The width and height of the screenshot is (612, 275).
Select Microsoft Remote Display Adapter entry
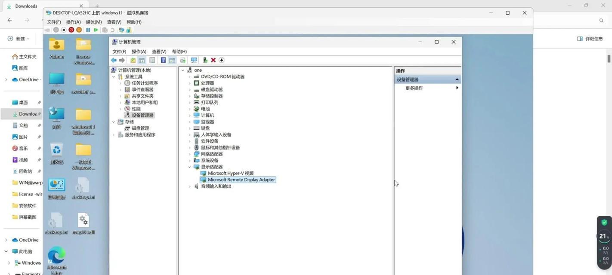[238, 180]
